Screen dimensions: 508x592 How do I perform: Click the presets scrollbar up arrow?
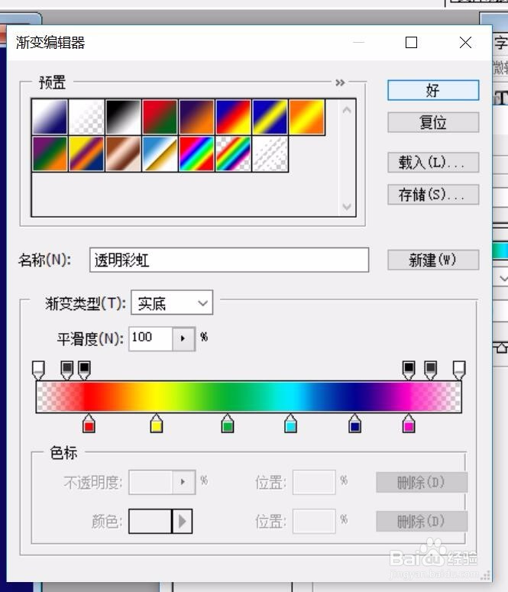[x=347, y=110]
